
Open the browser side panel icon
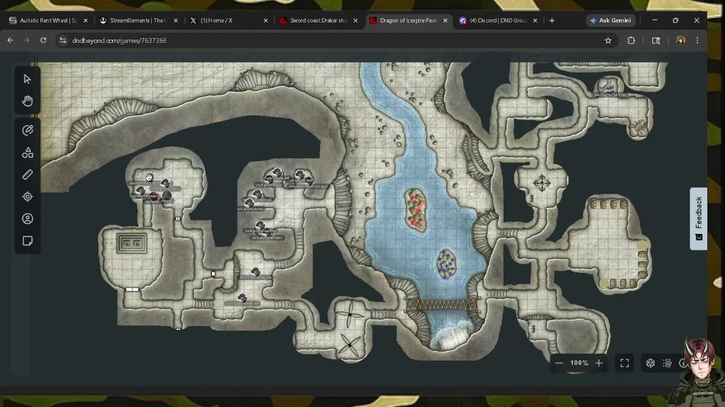[656, 40]
